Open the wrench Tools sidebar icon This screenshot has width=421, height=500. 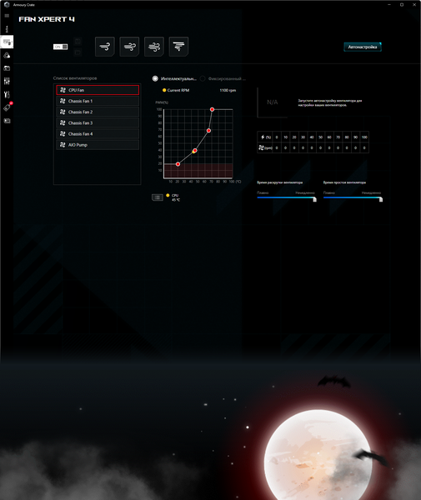point(7,94)
